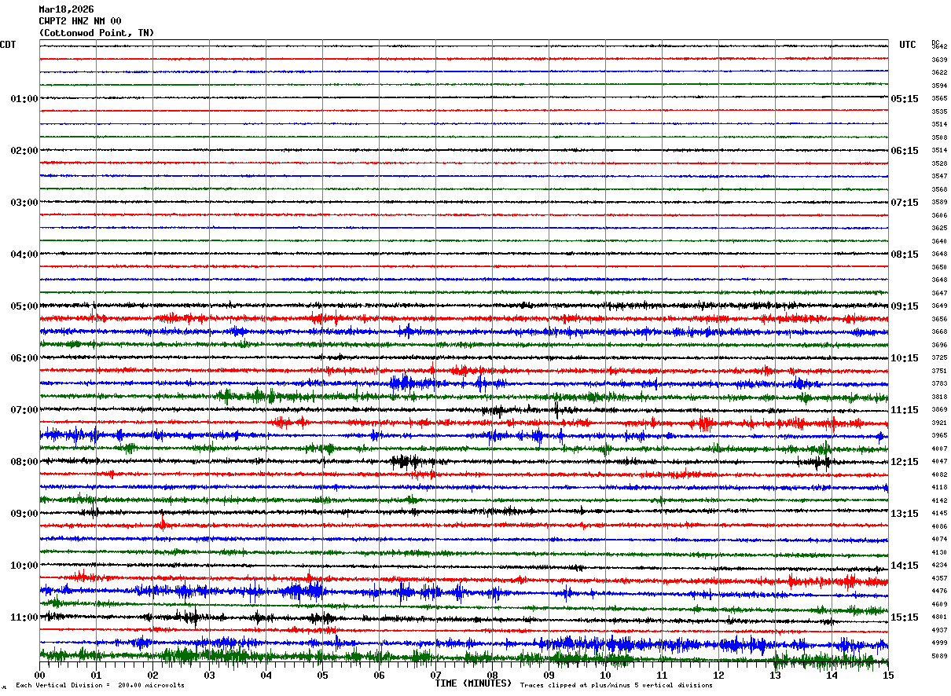Screen dimensions: 951x696
Task: Click the '10:15' UTC time label
Action: 905,358
